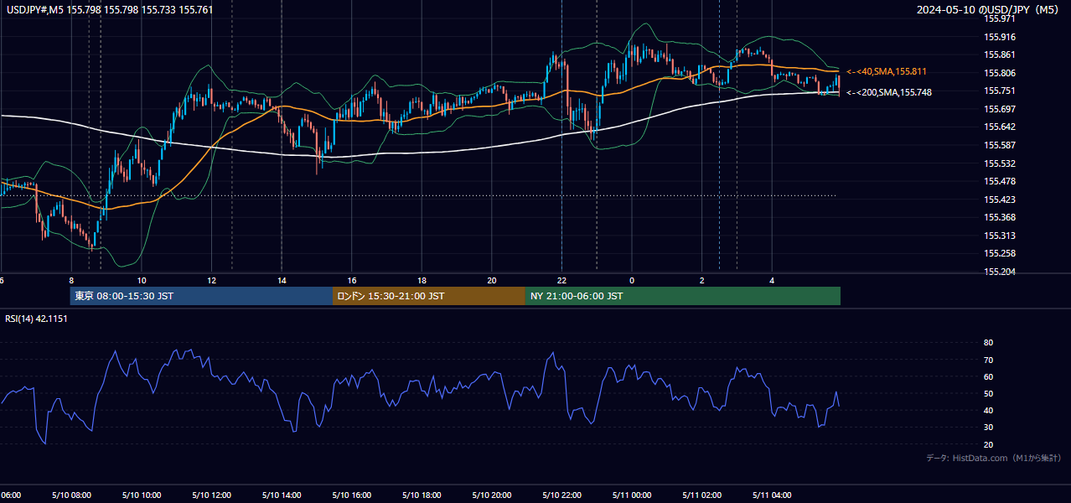Click the 06:00 bottom time label
The height and width of the screenshot is (503, 1071).
pos(11,495)
